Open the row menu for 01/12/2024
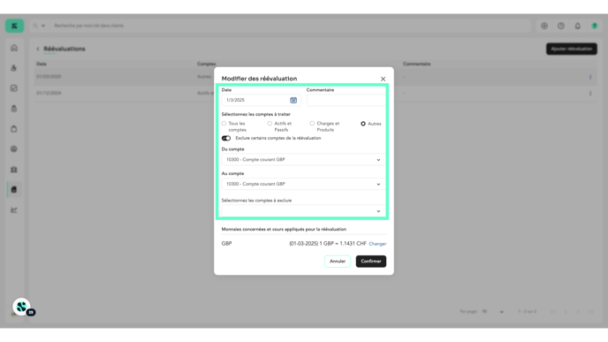Viewport: 608px width, 342px height. [x=590, y=94]
